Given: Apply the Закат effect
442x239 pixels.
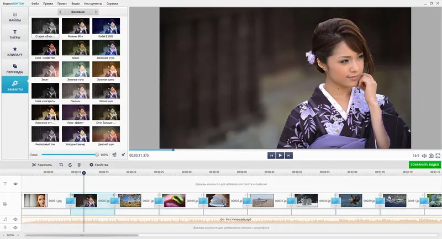Looking at the screenshot, I should (45, 71).
